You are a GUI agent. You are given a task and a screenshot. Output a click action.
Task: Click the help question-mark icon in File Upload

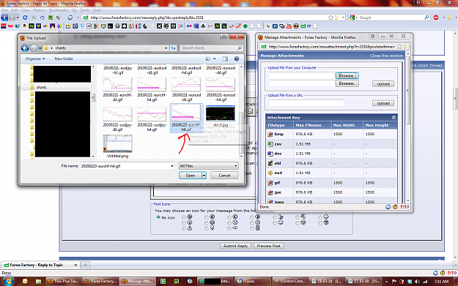click(237, 59)
